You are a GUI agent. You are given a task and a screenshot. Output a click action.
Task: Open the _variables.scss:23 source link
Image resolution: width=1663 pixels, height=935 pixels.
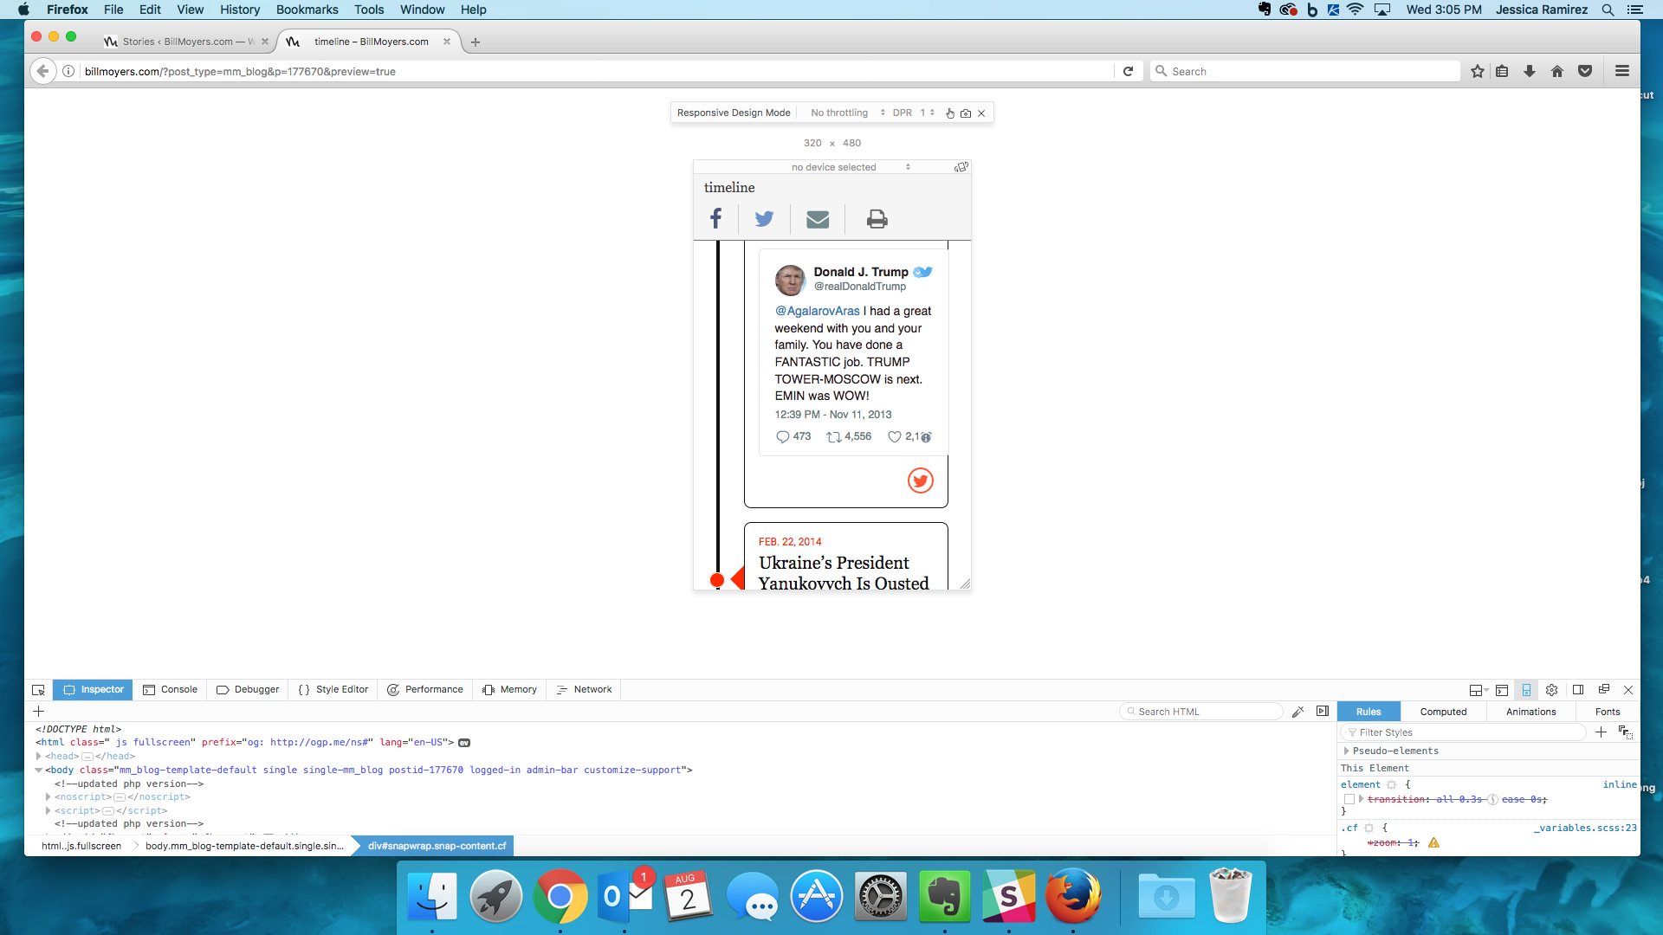[1585, 828]
